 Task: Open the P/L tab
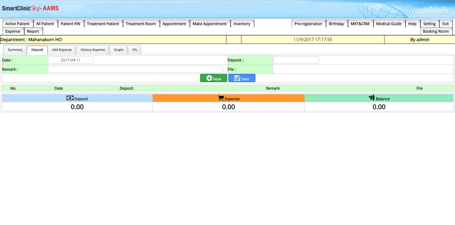pos(134,50)
